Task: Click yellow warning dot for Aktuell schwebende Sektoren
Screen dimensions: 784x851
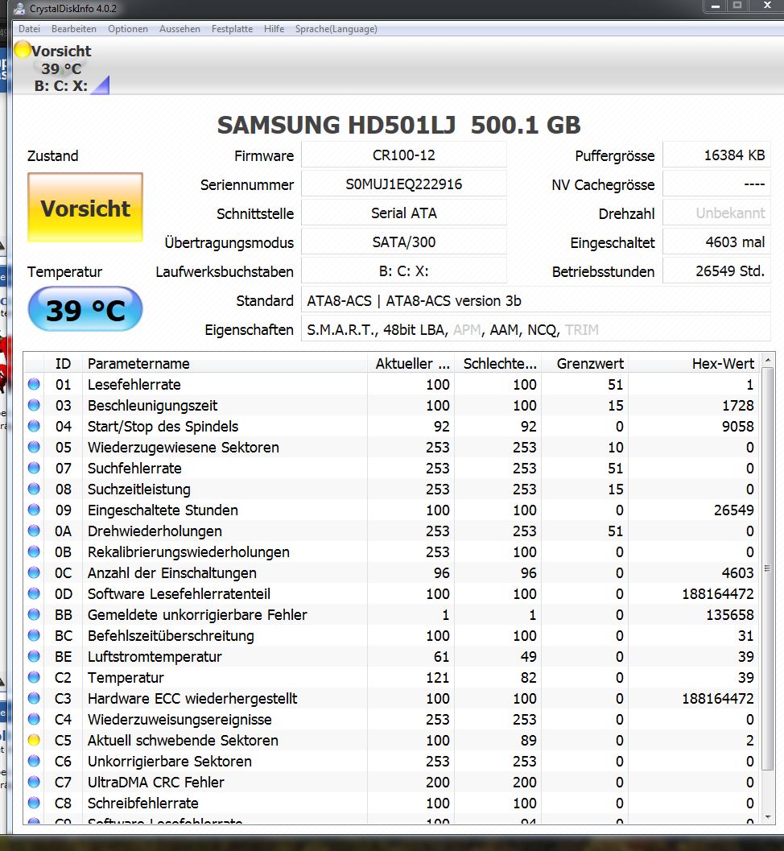Action: (34, 740)
